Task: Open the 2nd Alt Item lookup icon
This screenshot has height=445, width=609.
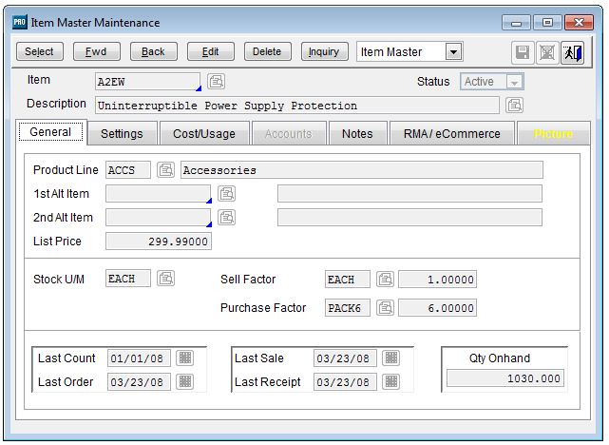Action: pyautogui.click(x=226, y=217)
